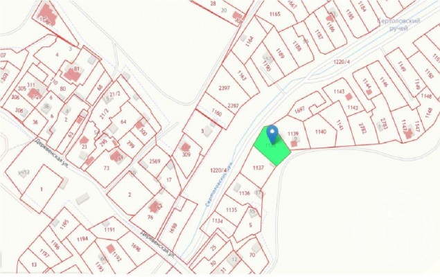
Task: Click on land parcel 1191
Action: (109, 230)
